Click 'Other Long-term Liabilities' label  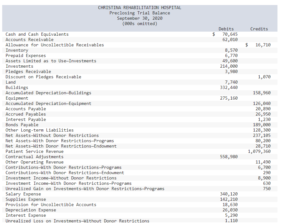pos(40,130)
